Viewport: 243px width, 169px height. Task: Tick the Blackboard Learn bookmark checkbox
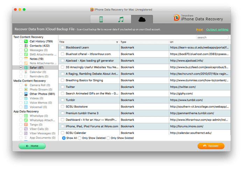click(x=63, y=47)
